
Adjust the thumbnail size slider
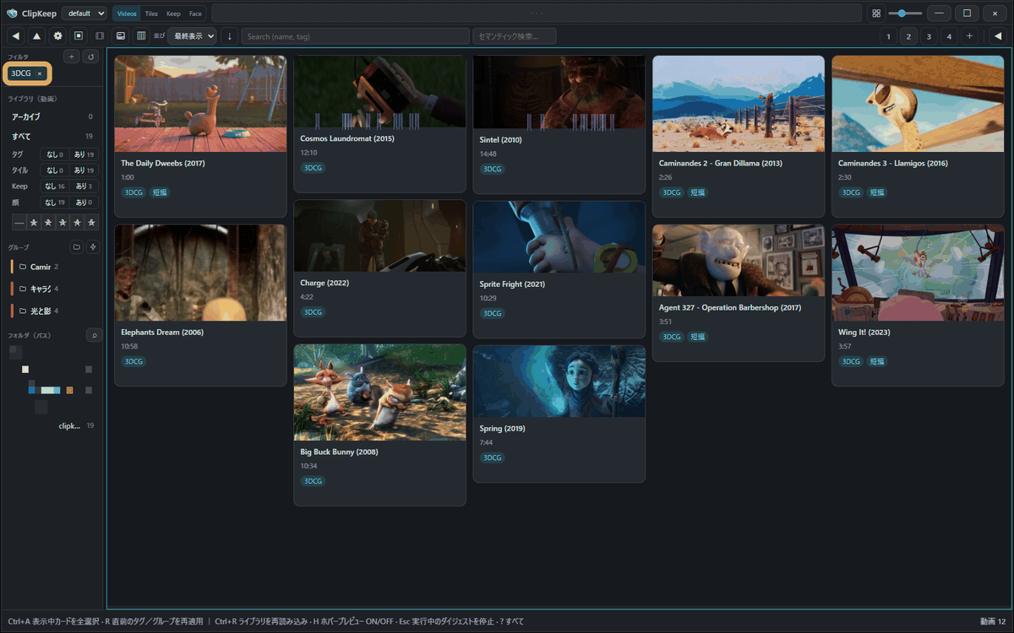point(905,14)
